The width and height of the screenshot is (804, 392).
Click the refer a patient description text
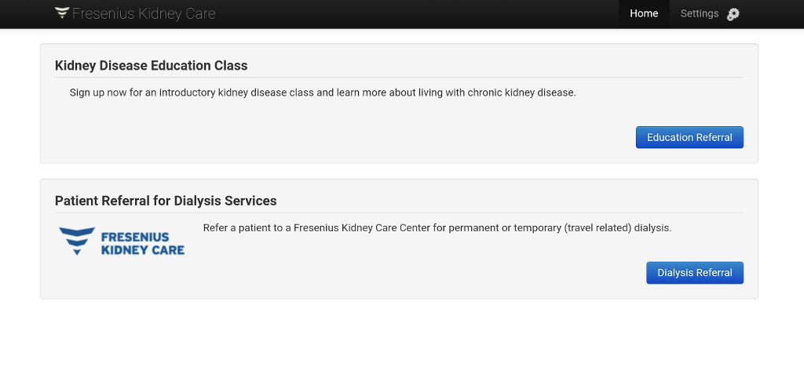pos(437,228)
